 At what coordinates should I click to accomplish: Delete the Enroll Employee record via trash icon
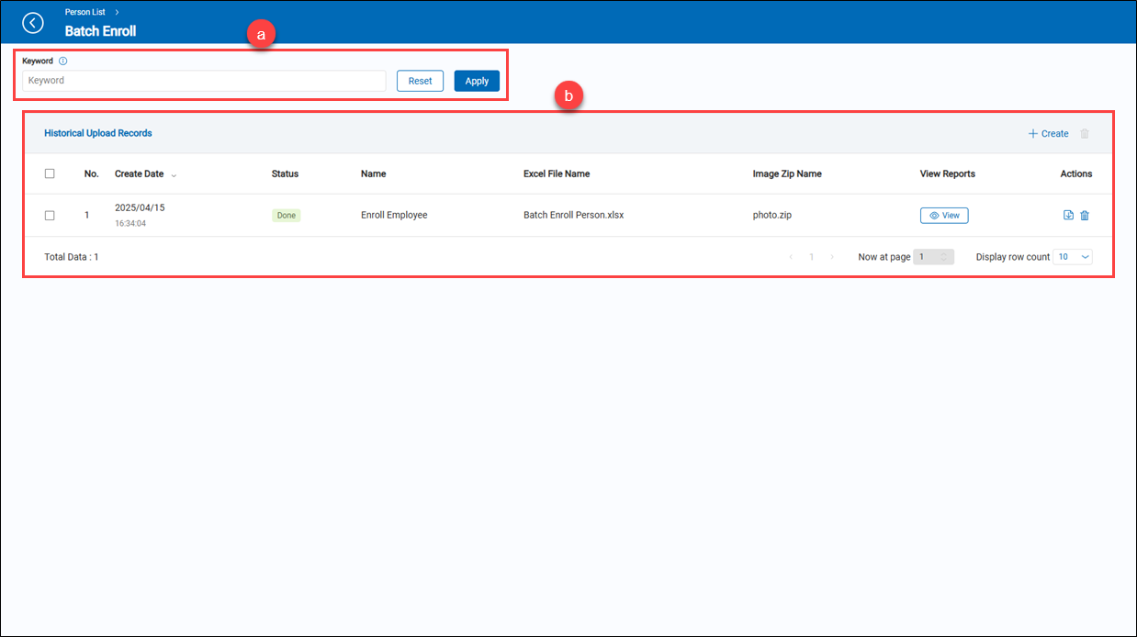1085,216
